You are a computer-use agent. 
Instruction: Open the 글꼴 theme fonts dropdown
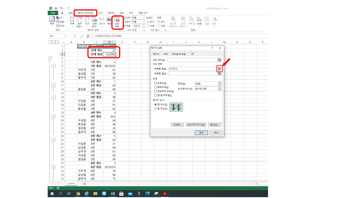[x=61, y=22]
